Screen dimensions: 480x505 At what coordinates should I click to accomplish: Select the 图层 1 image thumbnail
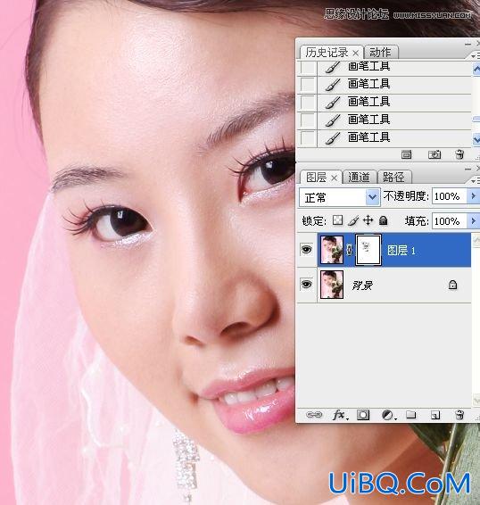tap(332, 250)
